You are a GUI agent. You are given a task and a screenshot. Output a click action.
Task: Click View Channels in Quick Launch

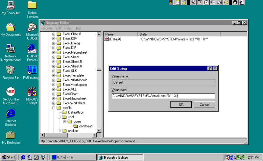coord(43,157)
